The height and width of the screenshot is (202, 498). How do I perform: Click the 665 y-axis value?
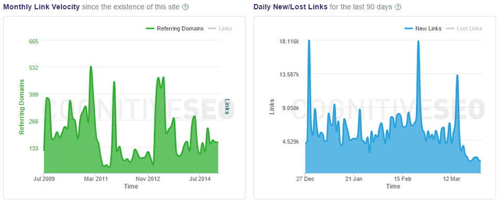[x=34, y=41]
